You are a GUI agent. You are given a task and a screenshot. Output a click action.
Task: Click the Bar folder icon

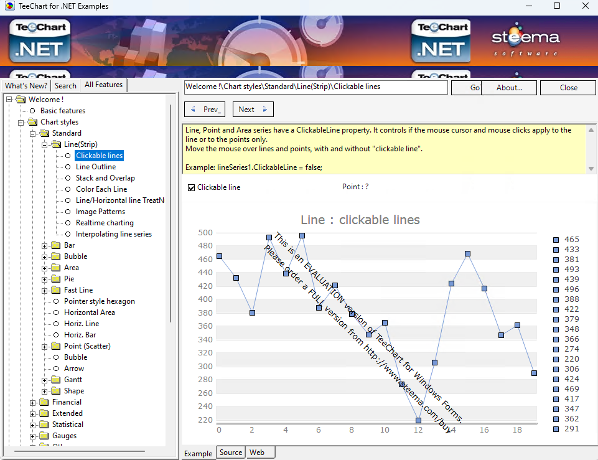coord(56,245)
